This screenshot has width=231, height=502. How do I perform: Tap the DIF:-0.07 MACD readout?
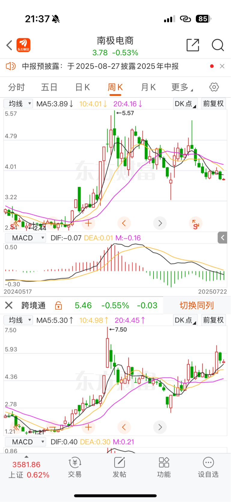pos(66,238)
